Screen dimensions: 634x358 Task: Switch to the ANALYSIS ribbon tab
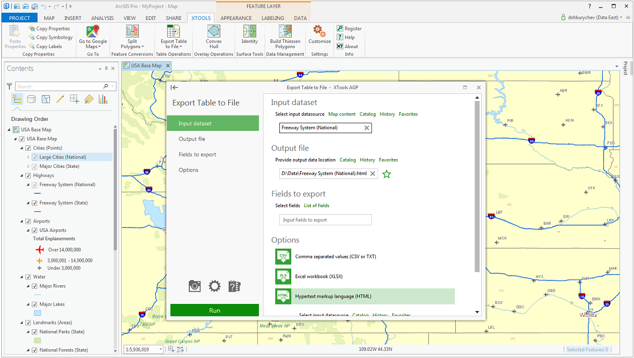click(x=102, y=18)
